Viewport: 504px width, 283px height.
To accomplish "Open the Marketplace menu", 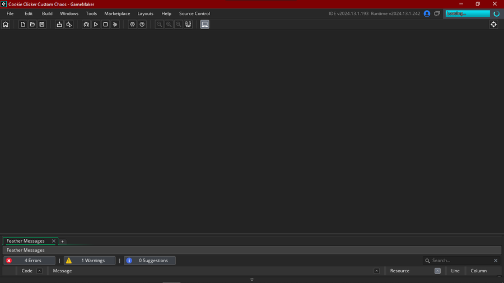I will pos(117,13).
